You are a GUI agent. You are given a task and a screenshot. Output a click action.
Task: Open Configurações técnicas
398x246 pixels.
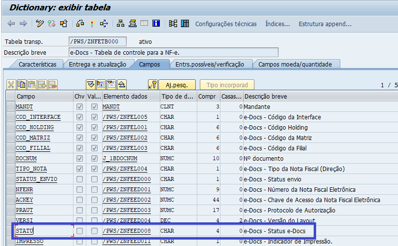pyautogui.click(x=226, y=24)
